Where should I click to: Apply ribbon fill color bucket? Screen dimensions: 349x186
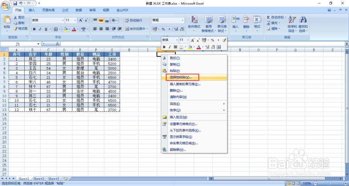click(66, 29)
